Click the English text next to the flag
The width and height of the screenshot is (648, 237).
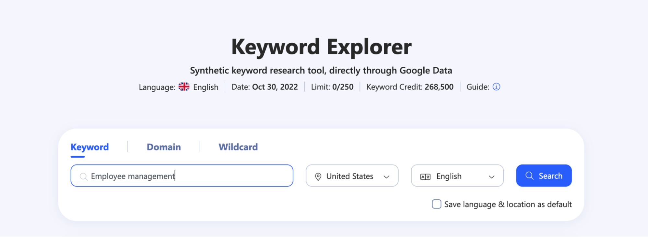pyautogui.click(x=206, y=87)
